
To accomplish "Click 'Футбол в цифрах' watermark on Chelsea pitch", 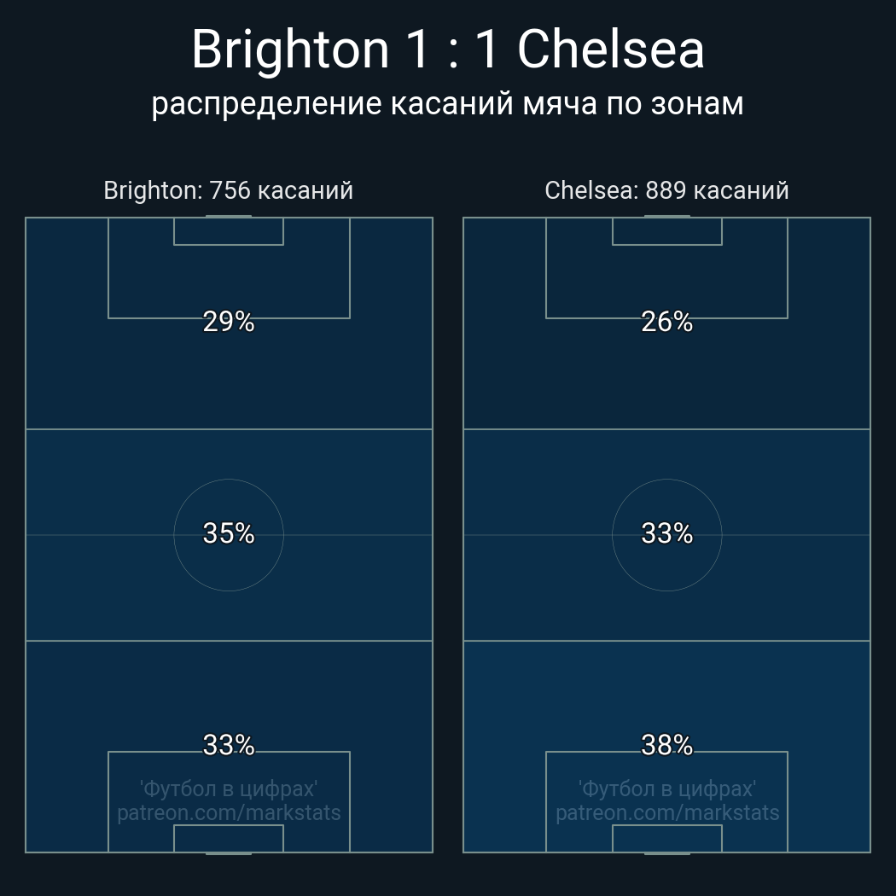I will pos(667,788).
